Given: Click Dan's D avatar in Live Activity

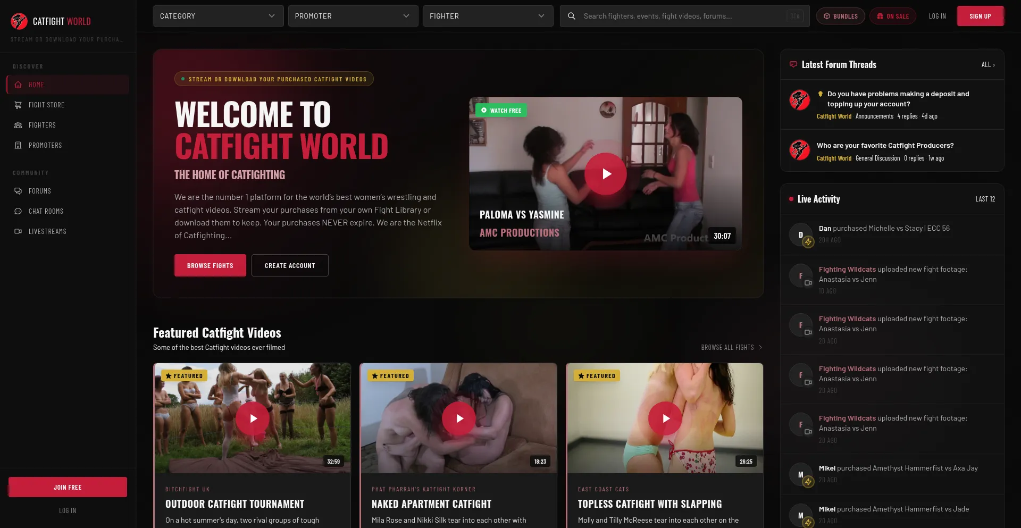Looking at the screenshot, I should click(800, 234).
